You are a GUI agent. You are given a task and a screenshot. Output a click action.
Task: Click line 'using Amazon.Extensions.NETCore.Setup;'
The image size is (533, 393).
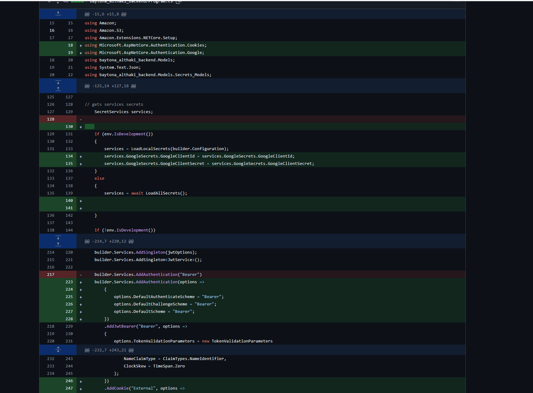[131, 38]
